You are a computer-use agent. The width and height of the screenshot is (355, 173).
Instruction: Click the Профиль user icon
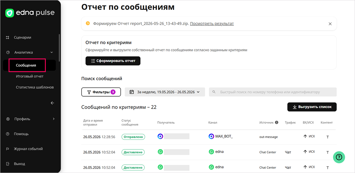(x=8, y=119)
